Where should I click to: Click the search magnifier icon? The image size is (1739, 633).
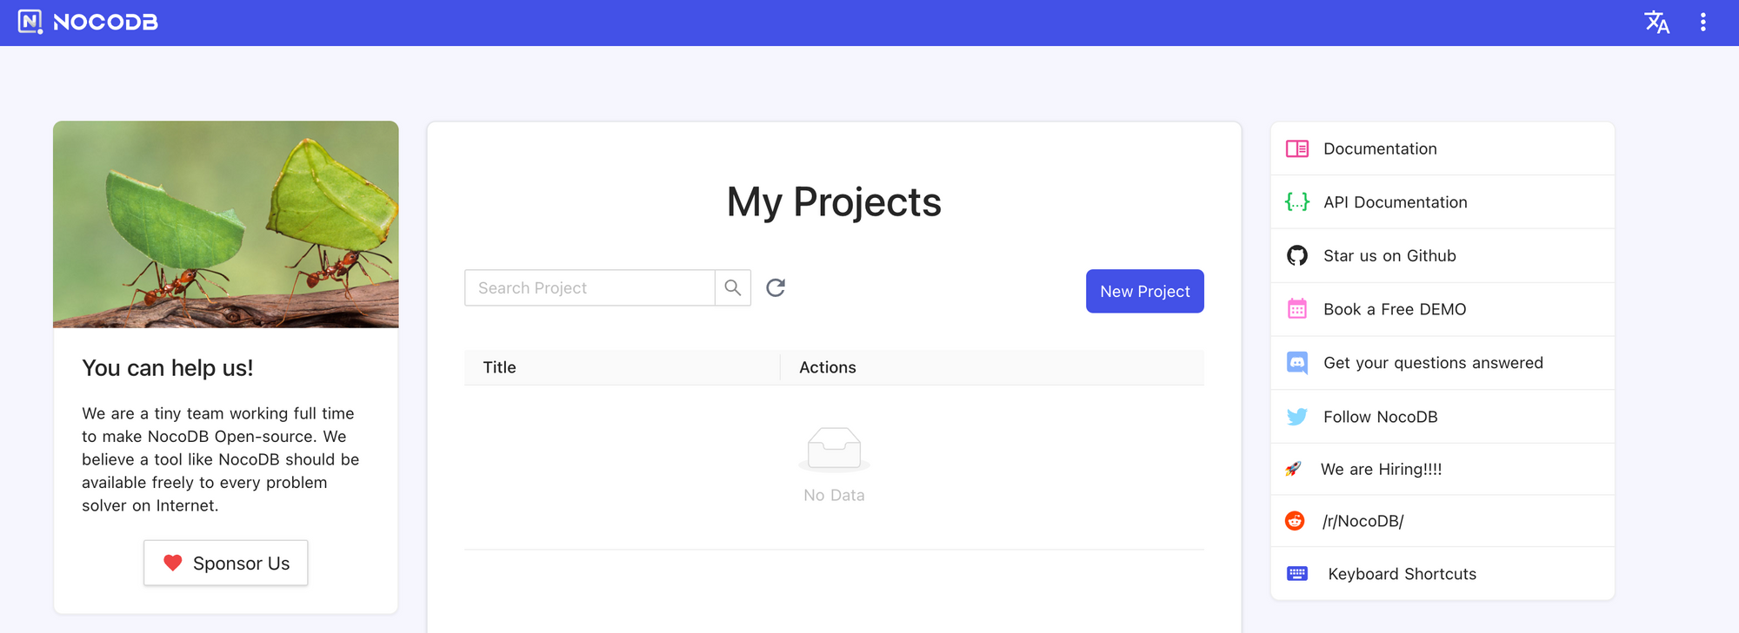tap(733, 287)
